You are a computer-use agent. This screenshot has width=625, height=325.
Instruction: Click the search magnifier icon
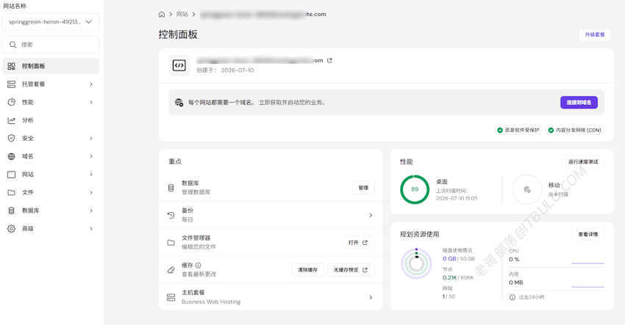(12, 45)
